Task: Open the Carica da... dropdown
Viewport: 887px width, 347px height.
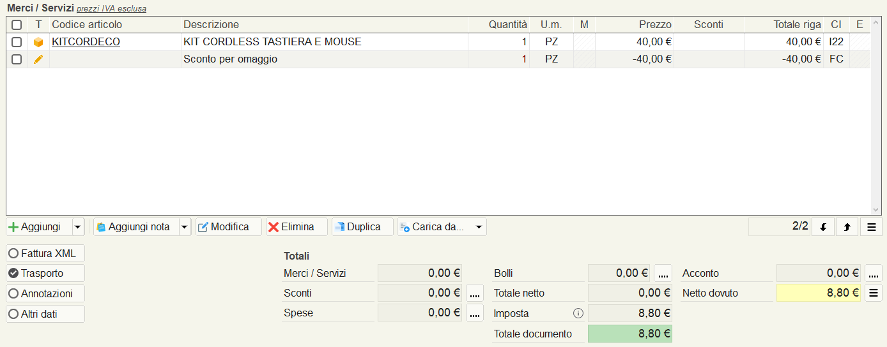Action: (x=442, y=227)
